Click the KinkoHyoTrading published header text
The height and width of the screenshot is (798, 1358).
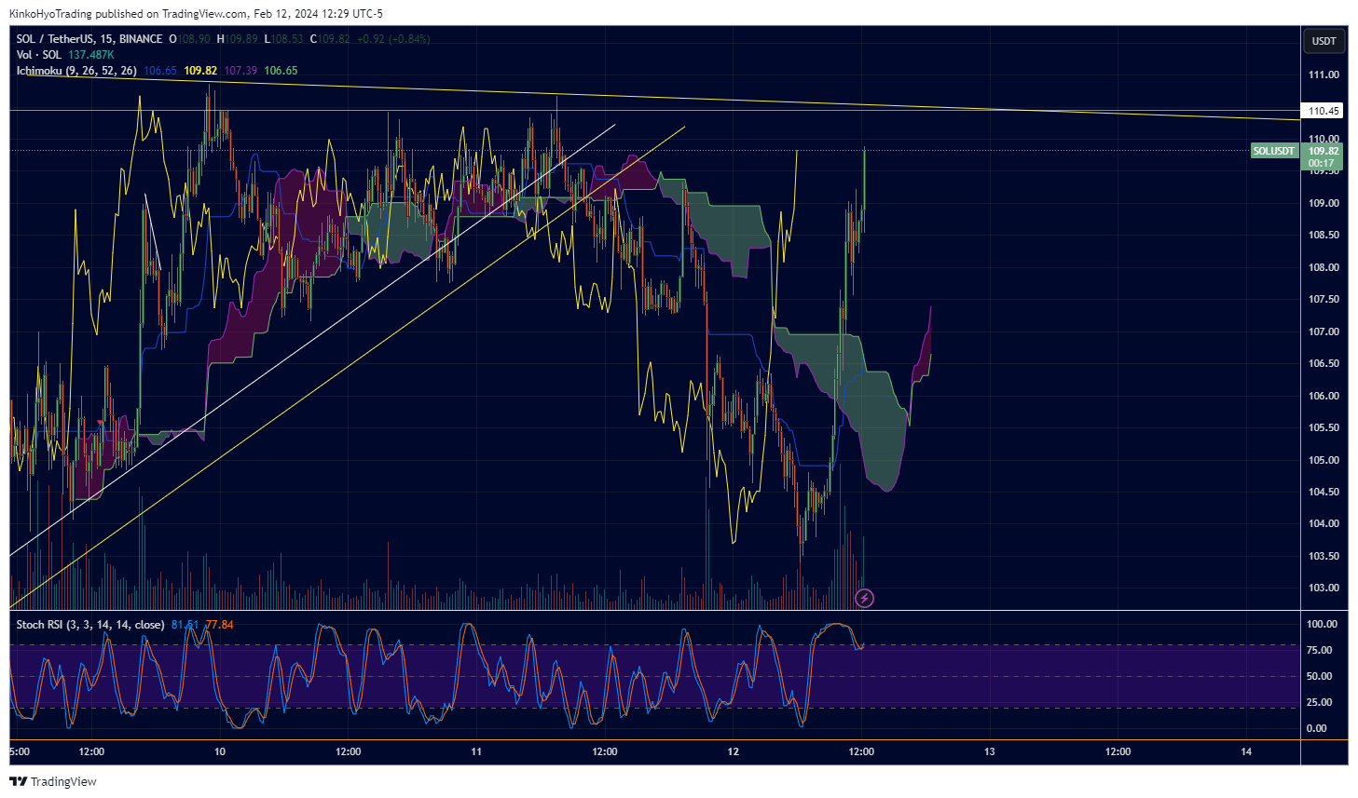coord(196,14)
